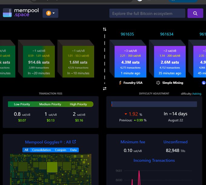This screenshot has height=185, width=206.
Task: Click the 82,948 unconfirmed TXs value
Action: pos(175,151)
